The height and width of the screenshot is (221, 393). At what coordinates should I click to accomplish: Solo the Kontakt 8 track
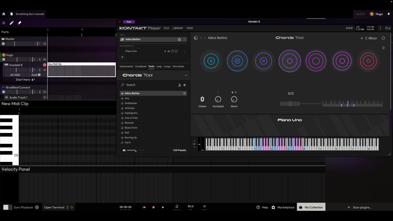click(x=40, y=70)
